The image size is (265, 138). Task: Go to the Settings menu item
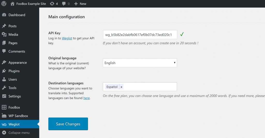pyautogui.click(x=14, y=96)
